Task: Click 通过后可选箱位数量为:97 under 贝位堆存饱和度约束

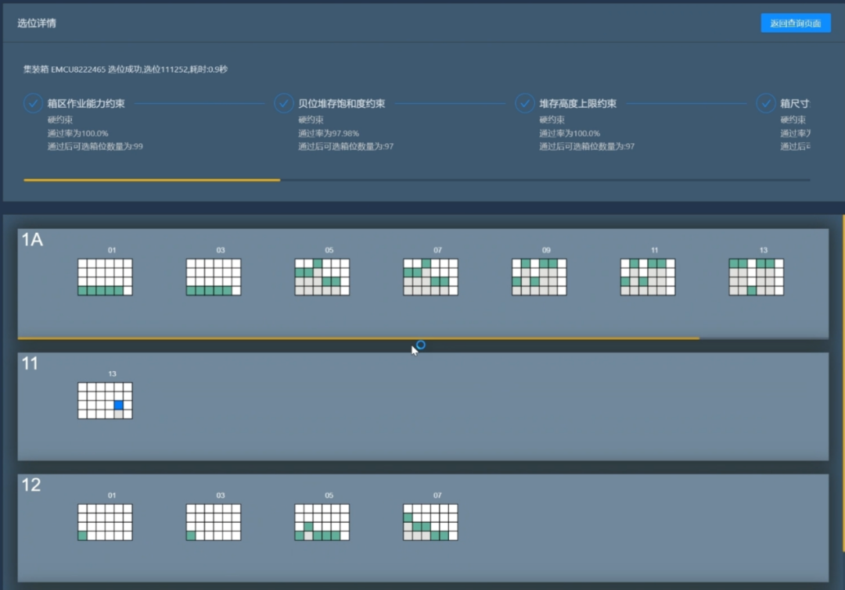Action: click(x=346, y=146)
